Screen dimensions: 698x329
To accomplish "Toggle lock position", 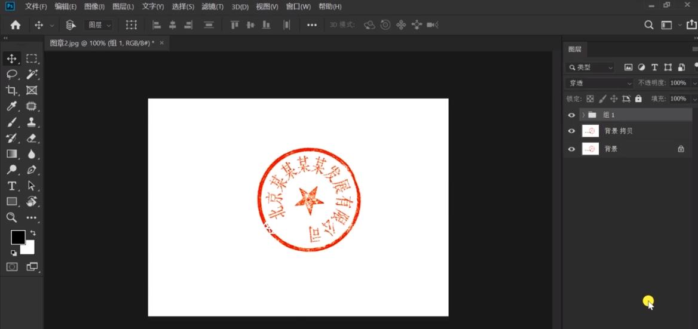I will pos(614,99).
